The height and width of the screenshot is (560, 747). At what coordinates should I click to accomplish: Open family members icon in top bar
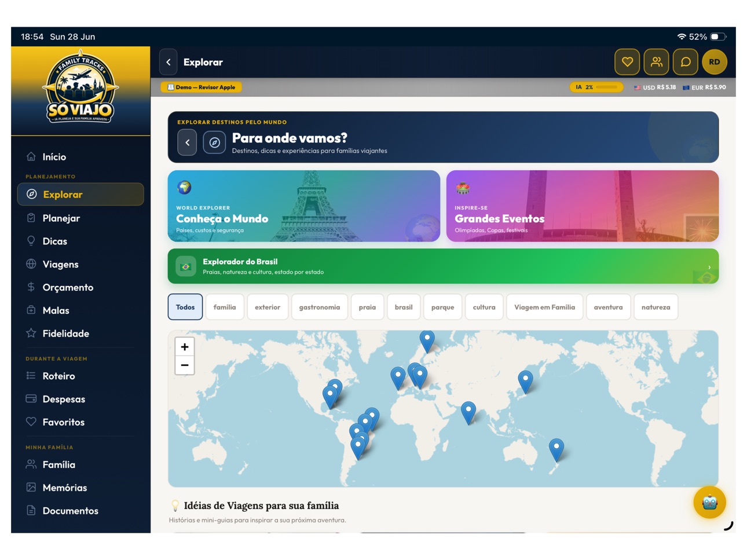coord(656,62)
